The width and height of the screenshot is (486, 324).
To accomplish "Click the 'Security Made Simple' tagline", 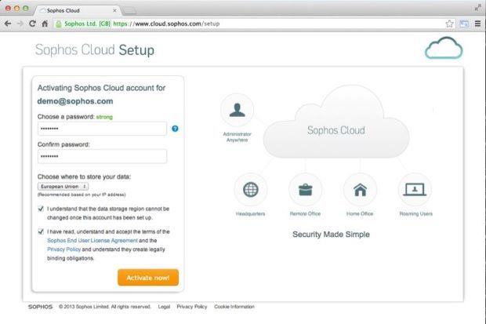I will click(x=331, y=235).
